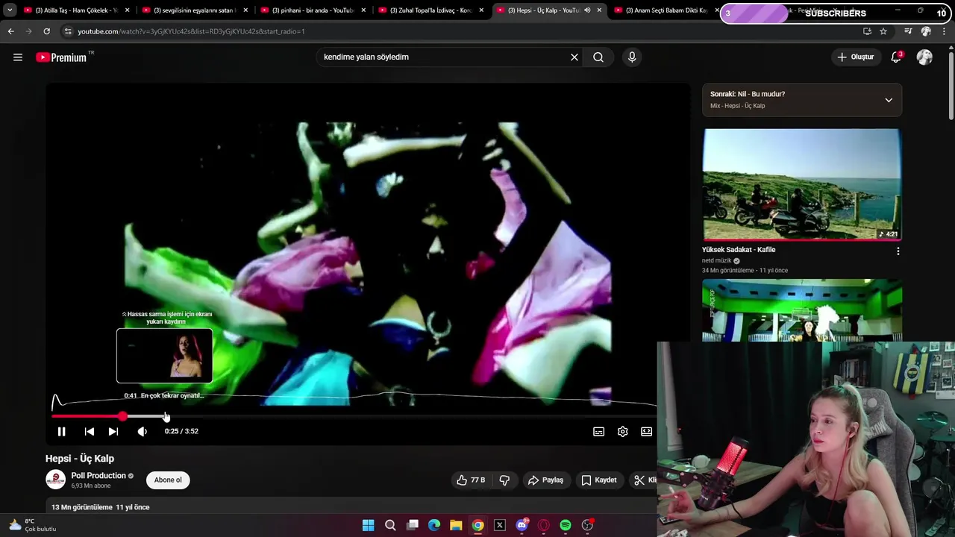Reload the page with the refresh icon
This screenshot has width=955, height=537.
pyautogui.click(x=46, y=31)
